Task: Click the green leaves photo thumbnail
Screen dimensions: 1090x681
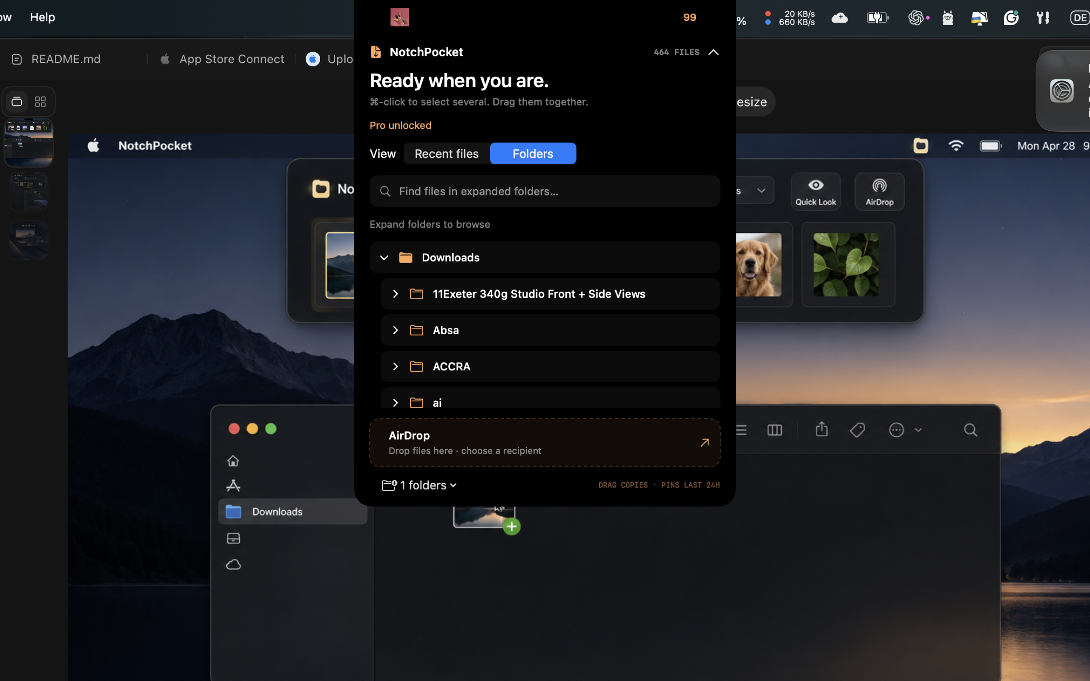Action: click(846, 265)
